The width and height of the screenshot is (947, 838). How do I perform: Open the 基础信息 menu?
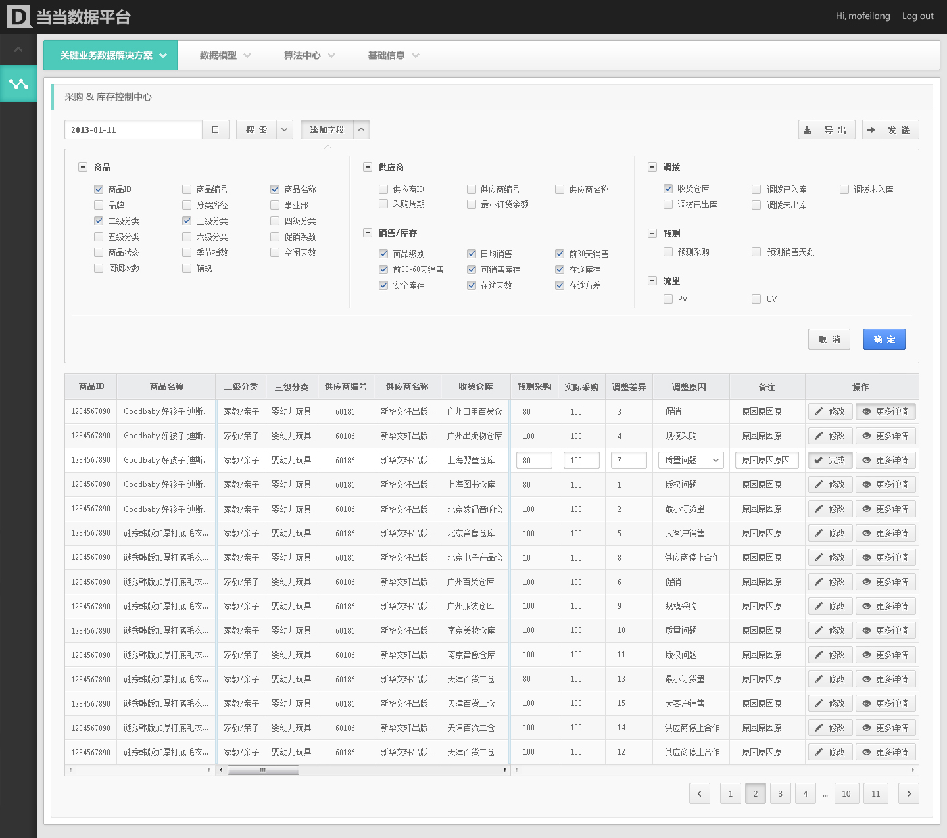393,55
